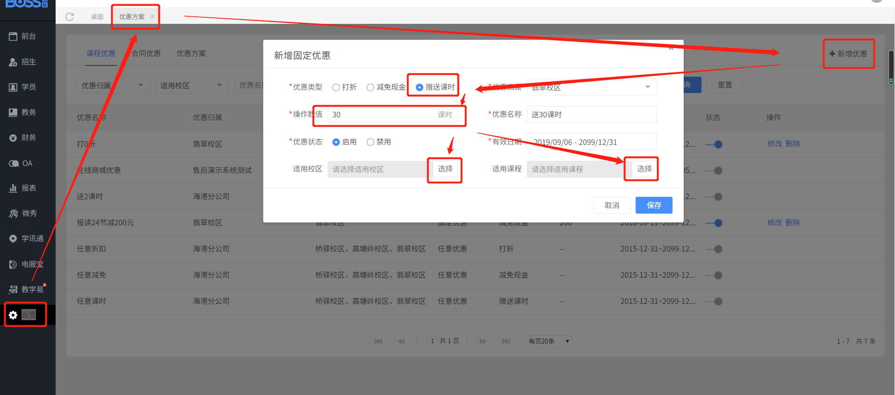895x395 pixels.
Task: Switch to the 桌面 tab
Action: click(x=97, y=17)
